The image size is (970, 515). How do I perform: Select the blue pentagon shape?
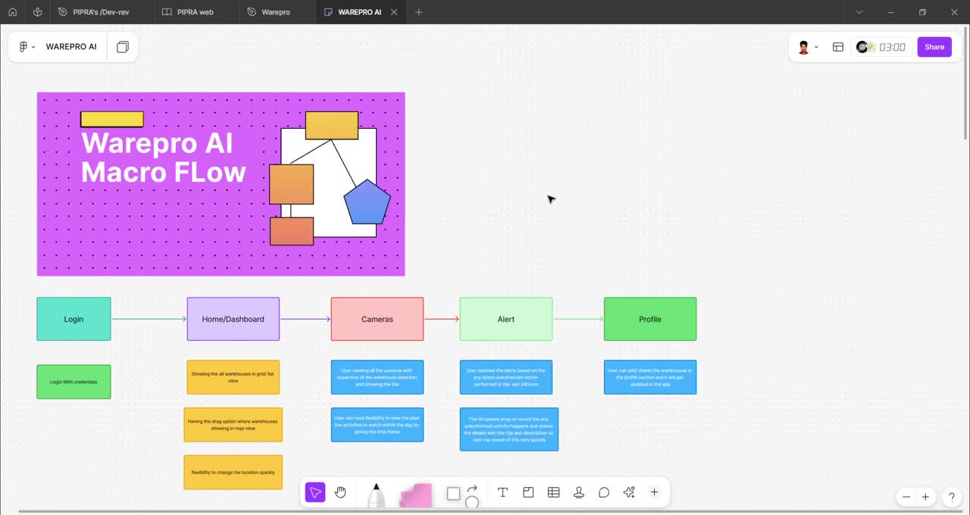click(x=368, y=202)
